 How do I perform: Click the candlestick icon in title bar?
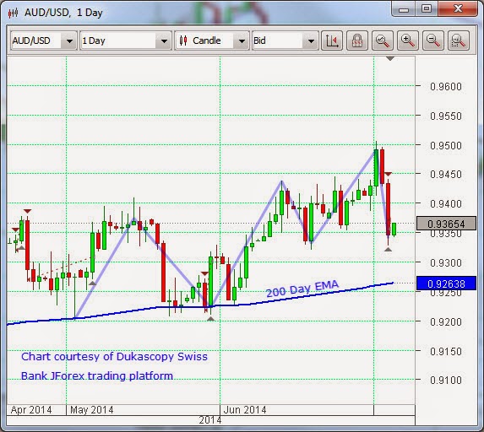[x=14, y=13]
